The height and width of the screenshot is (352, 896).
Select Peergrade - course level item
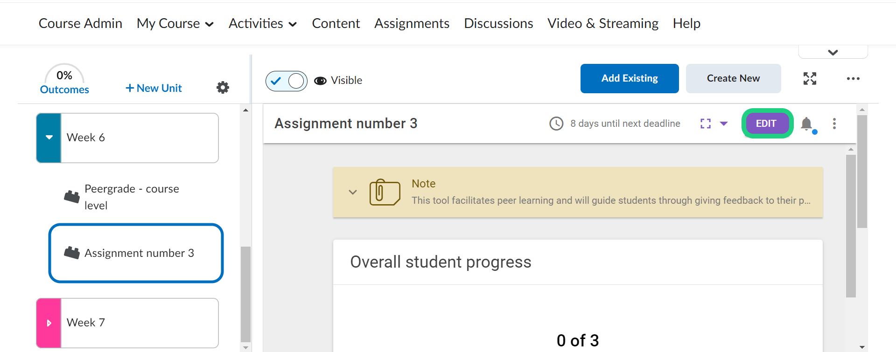click(132, 197)
